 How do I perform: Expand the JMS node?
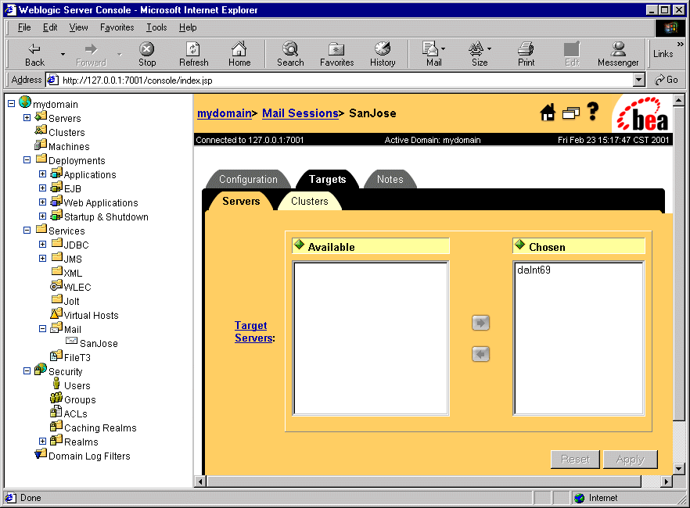tap(43, 259)
